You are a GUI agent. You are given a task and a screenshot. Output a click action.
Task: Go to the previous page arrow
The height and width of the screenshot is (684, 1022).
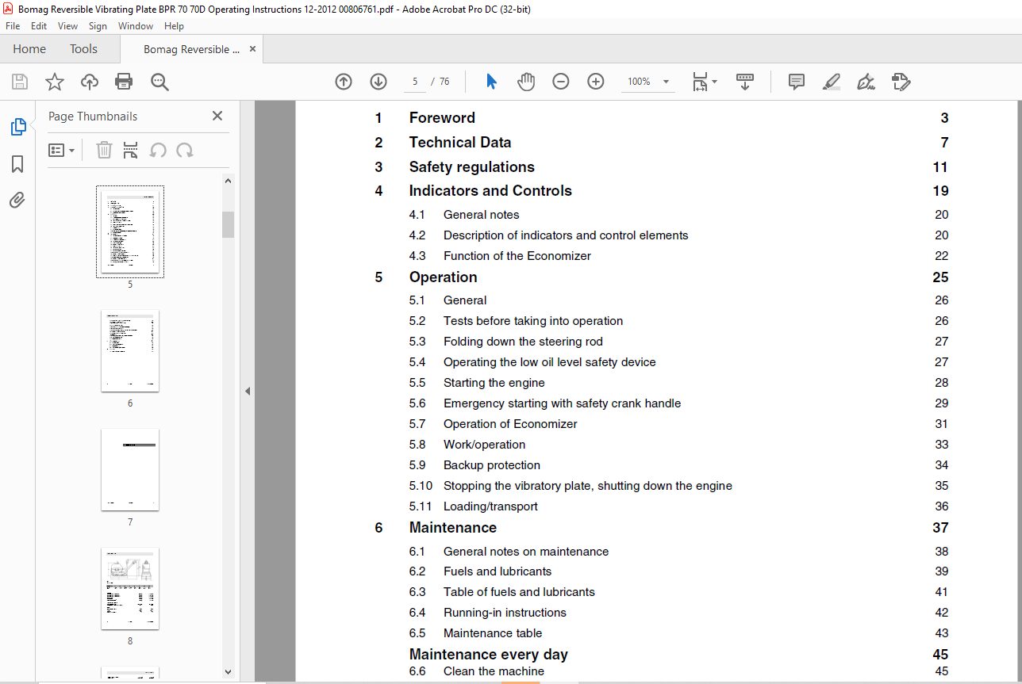tap(344, 82)
